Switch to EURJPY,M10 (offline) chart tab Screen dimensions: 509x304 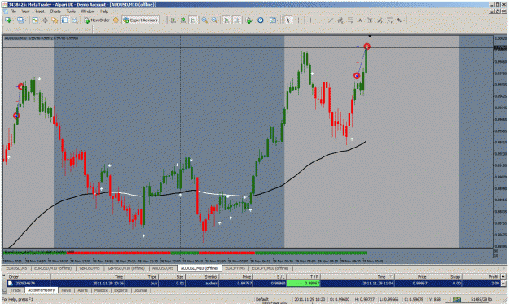[x=270, y=268]
